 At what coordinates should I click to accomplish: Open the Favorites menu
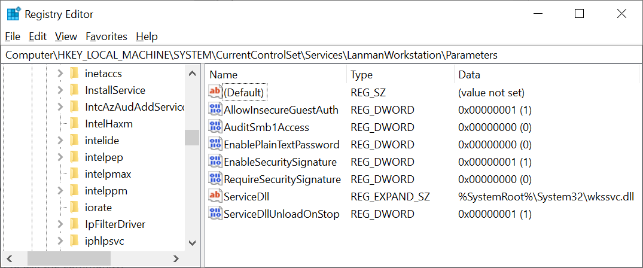pyautogui.click(x=106, y=36)
